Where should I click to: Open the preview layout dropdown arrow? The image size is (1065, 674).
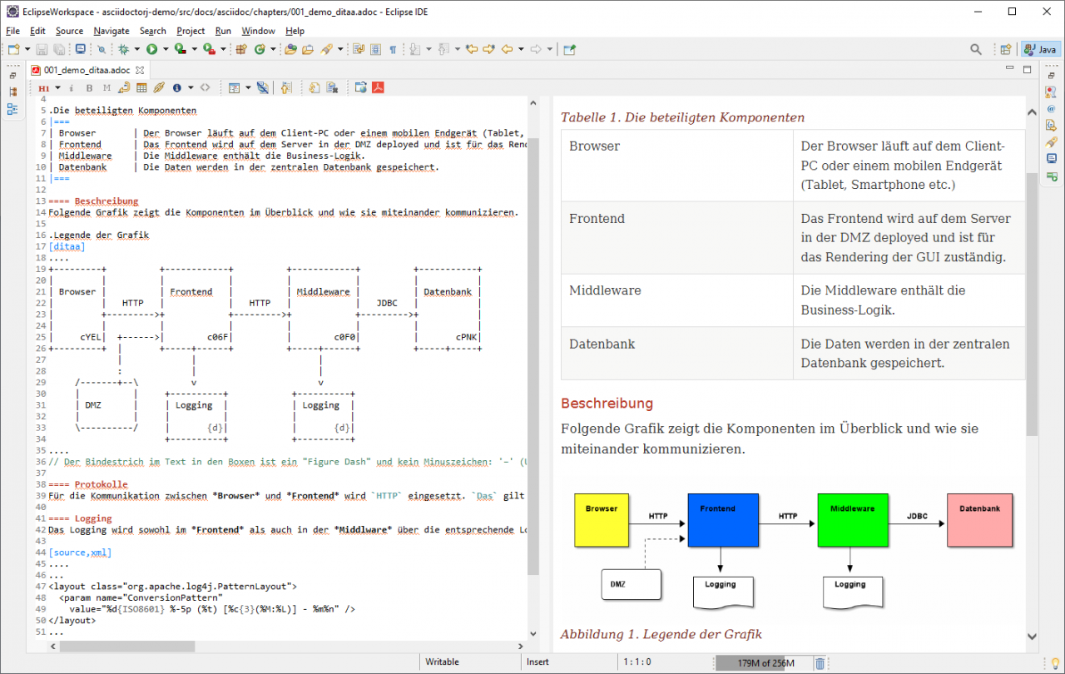tap(248, 87)
